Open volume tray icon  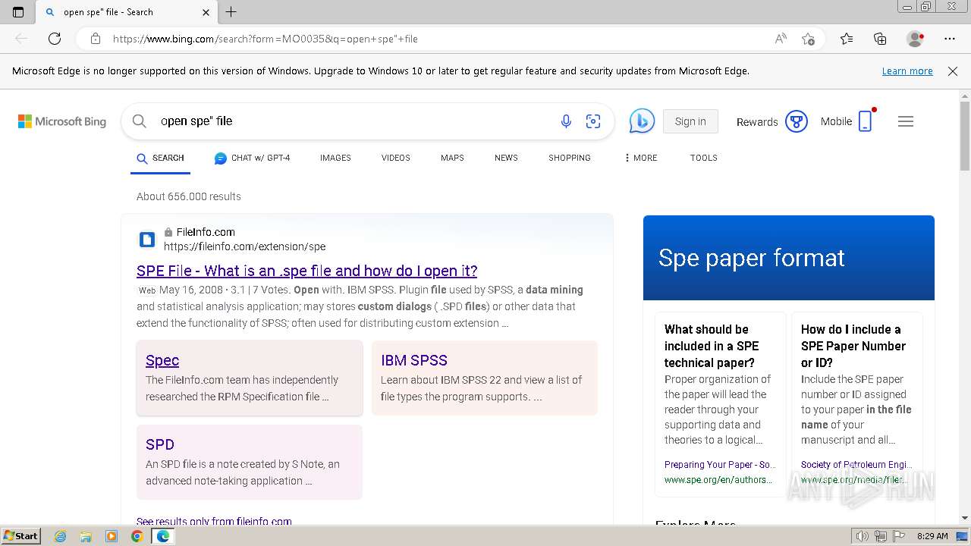click(x=863, y=536)
